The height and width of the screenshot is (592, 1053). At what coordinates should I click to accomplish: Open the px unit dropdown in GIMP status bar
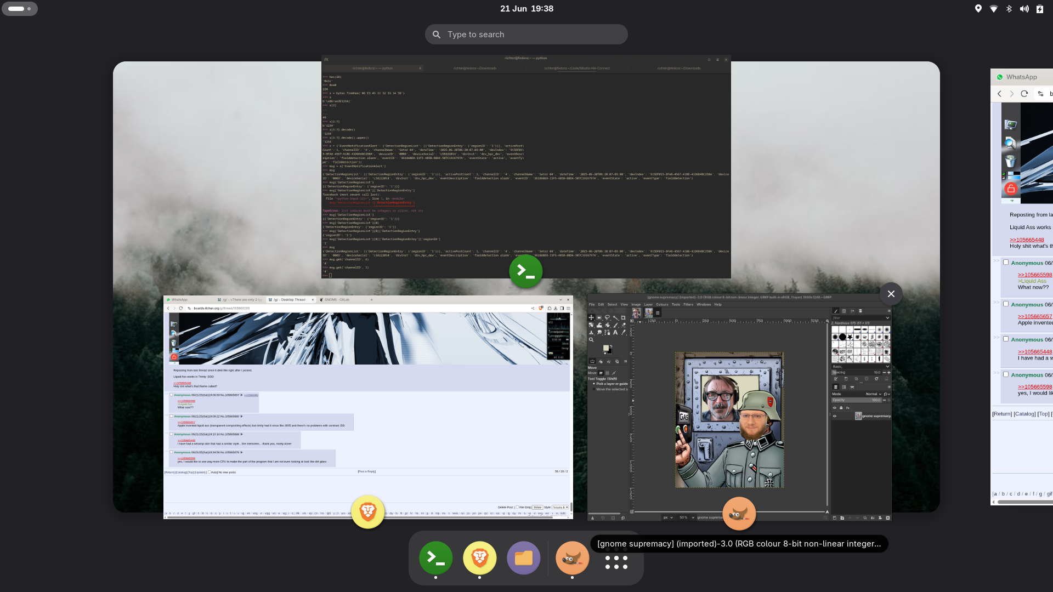coord(668,517)
